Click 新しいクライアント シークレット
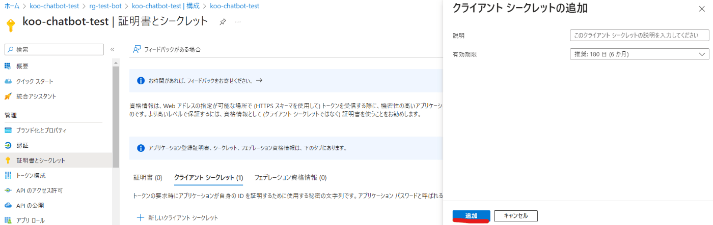Image resolution: width=713 pixels, height=225 pixels. coord(177,217)
